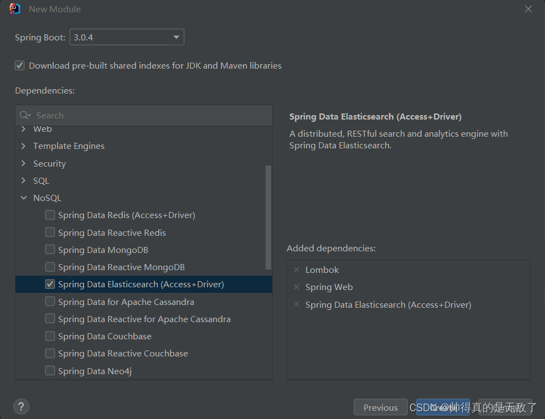Remove Lombok from added dependencies
The height and width of the screenshot is (419, 545).
297,270
